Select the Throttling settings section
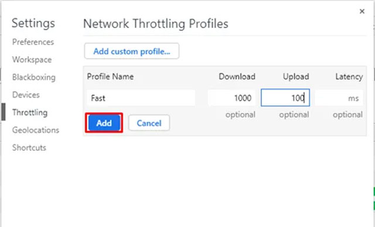Image resolution: width=375 pixels, height=227 pixels. click(30, 112)
